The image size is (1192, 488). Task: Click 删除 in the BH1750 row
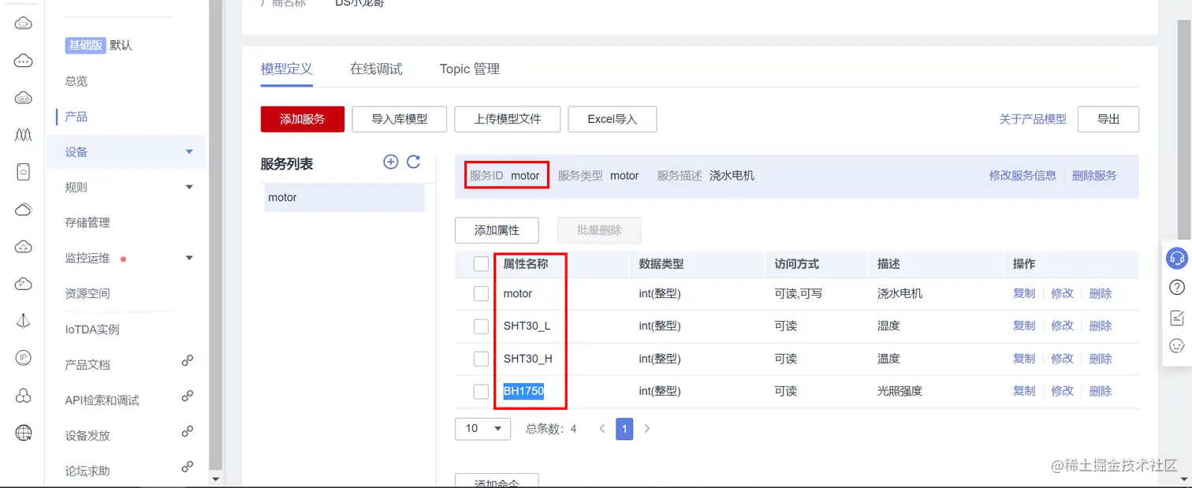coord(1101,391)
